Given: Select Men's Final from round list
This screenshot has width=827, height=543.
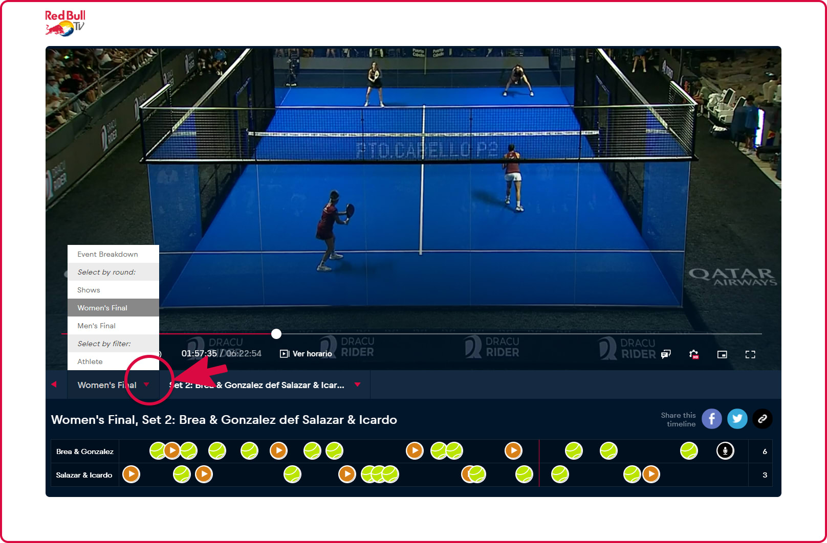Looking at the screenshot, I should (x=96, y=326).
